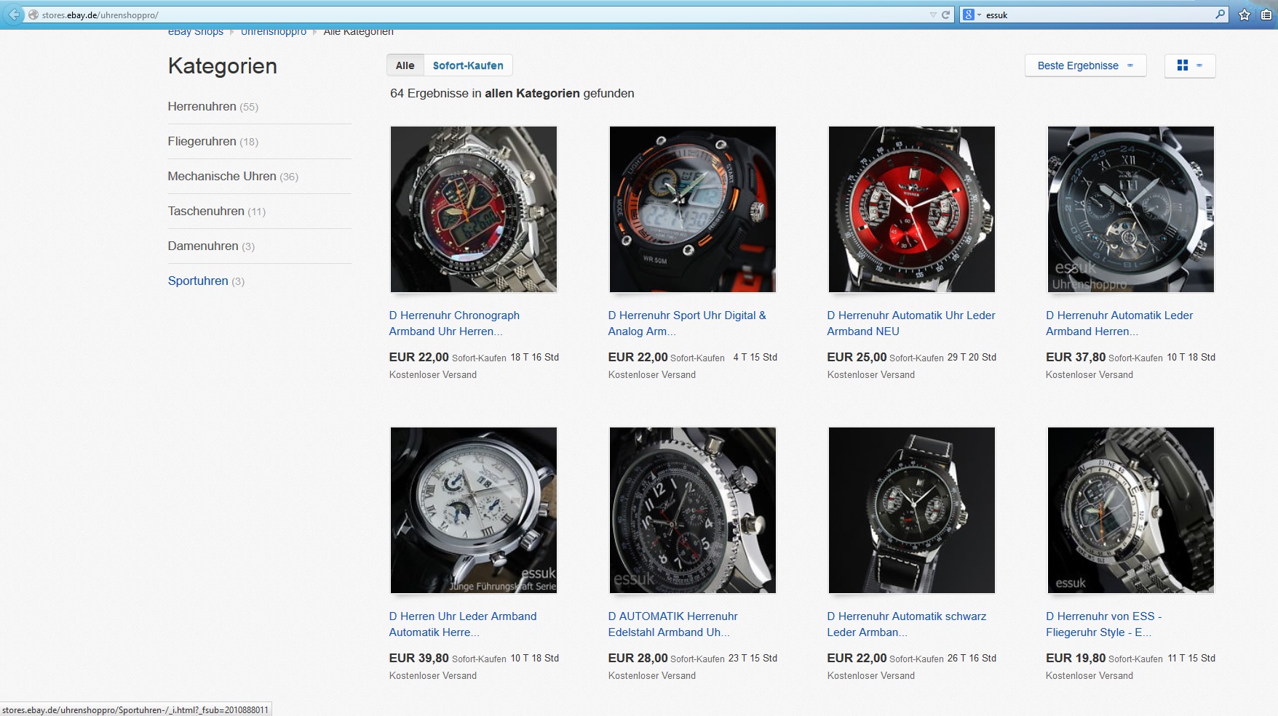
Task: Click the red-dial Automatik Leder watch thumbnail
Action: [x=911, y=209]
